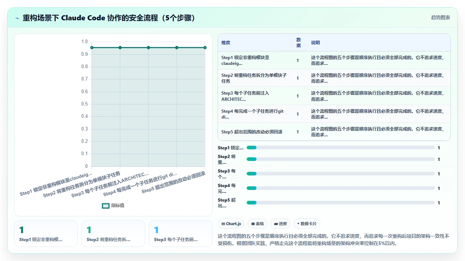This screenshot has height=261, width=465.
Task: Select the 表格 tag chip
Action: coord(258,224)
